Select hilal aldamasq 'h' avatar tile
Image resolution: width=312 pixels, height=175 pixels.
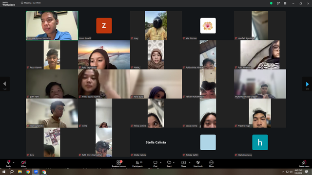[x=260, y=142]
